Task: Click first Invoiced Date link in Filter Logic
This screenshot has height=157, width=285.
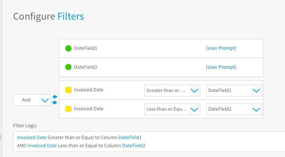Action: coord(32,137)
